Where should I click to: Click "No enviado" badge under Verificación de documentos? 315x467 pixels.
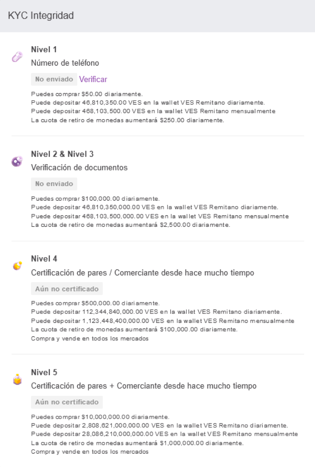click(x=54, y=184)
